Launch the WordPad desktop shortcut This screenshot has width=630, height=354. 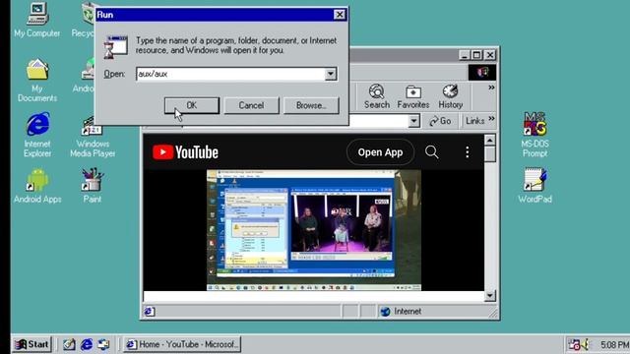[x=535, y=186]
